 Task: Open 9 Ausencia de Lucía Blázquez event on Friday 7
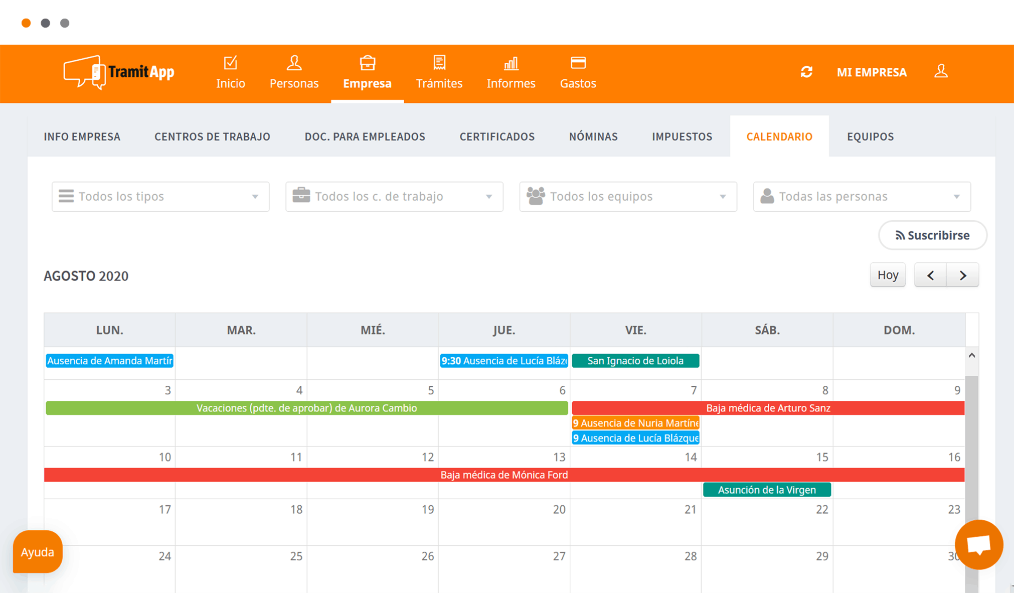(x=635, y=438)
